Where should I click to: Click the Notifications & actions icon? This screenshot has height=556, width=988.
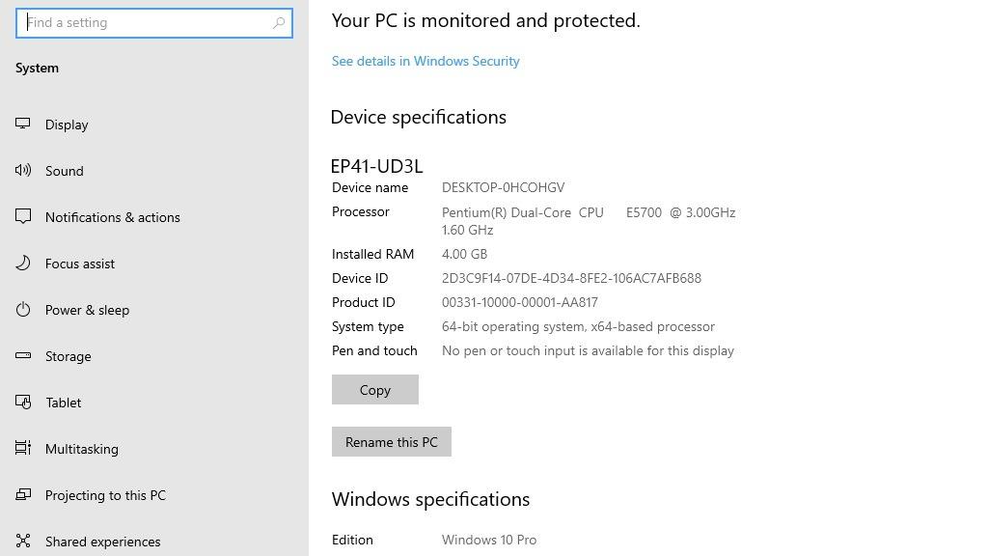point(23,216)
